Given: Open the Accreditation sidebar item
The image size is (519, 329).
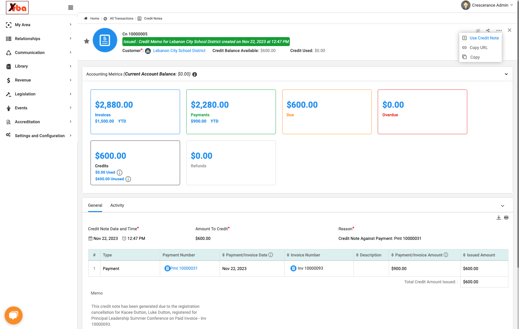Looking at the screenshot, I should pyautogui.click(x=39, y=122).
